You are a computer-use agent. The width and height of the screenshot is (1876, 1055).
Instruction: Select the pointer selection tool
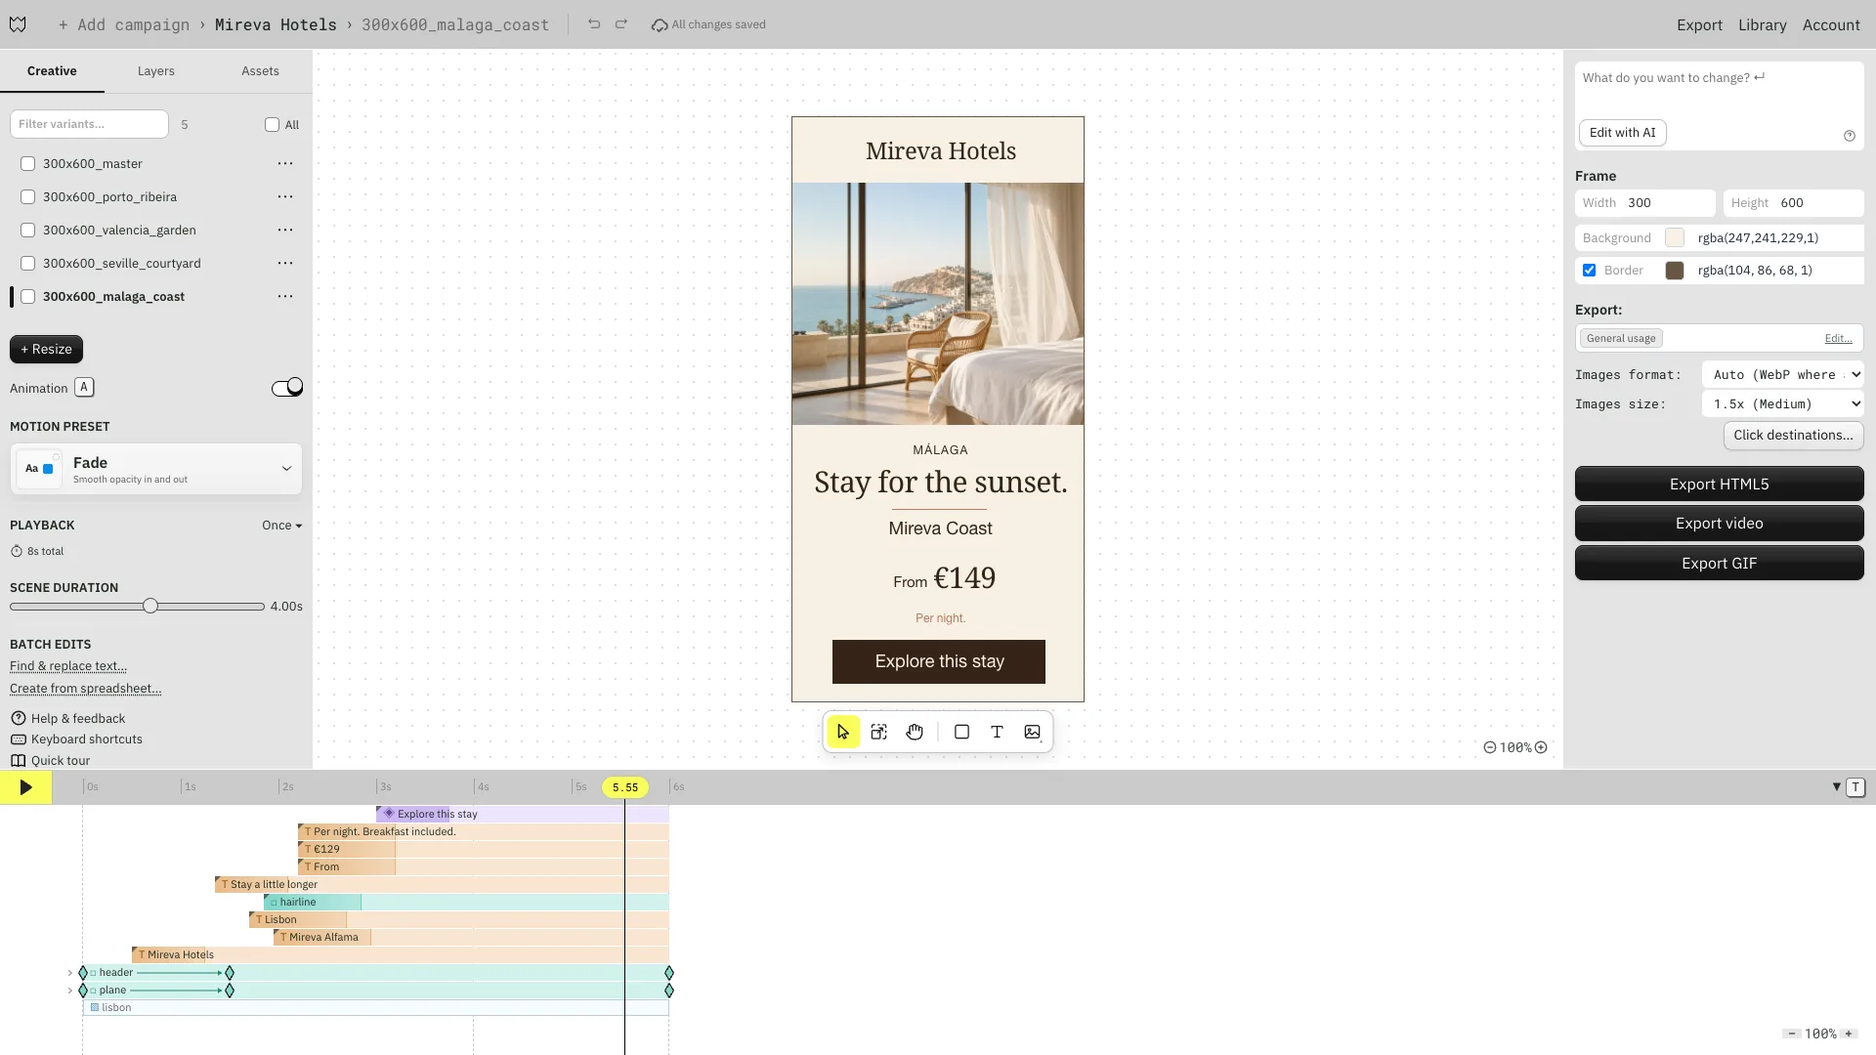(843, 732)
